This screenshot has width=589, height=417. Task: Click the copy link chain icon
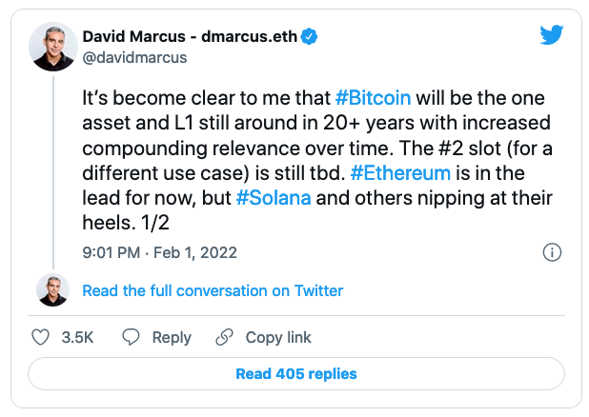[225, 337]
